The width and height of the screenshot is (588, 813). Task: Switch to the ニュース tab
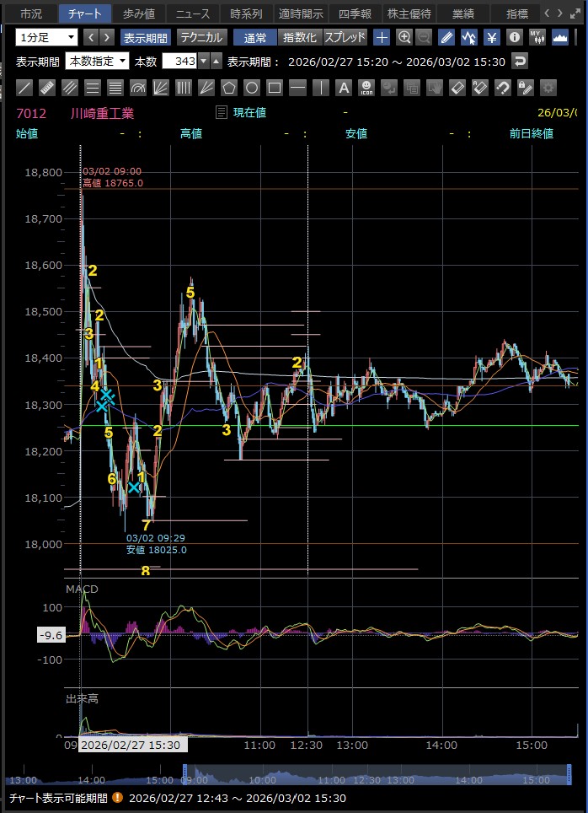coord(193,13)
